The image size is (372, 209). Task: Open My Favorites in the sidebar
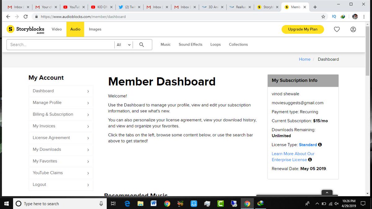(x=61, y=161)
